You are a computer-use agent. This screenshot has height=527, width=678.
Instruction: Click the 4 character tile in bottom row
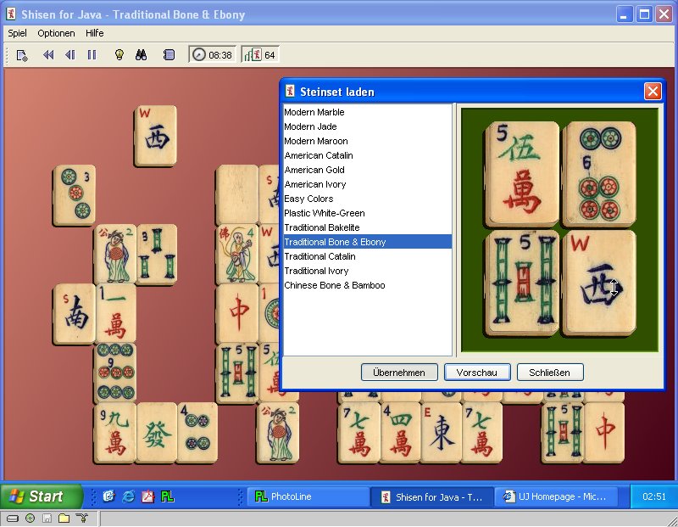coord(400,433)
